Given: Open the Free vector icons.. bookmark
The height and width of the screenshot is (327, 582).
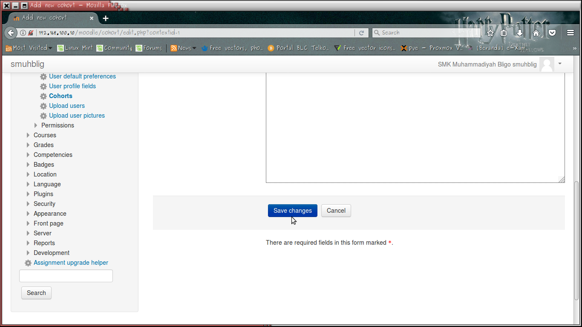Looking at the screenshot, I should coord(365,48).
